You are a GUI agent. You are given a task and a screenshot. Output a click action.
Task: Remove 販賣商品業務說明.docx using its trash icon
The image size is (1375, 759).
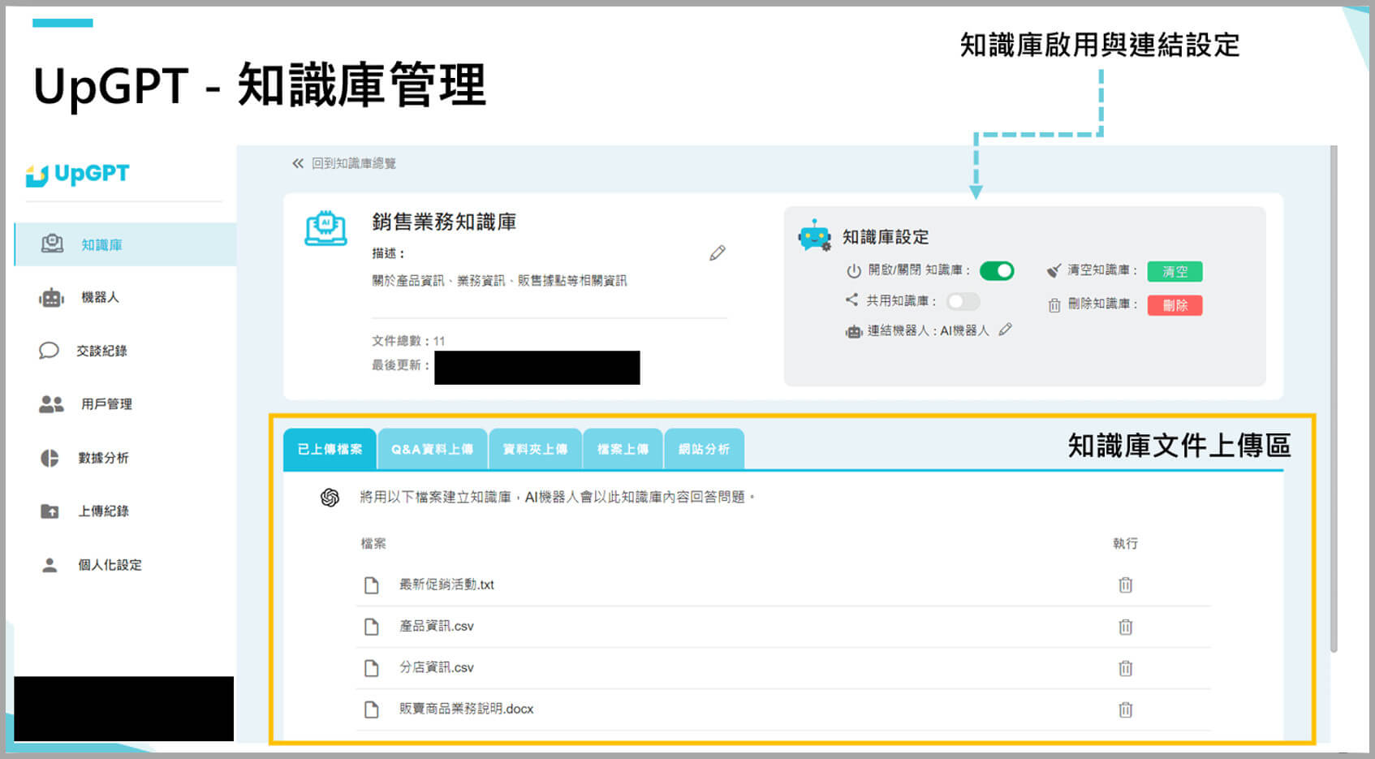coord(1125,709)
